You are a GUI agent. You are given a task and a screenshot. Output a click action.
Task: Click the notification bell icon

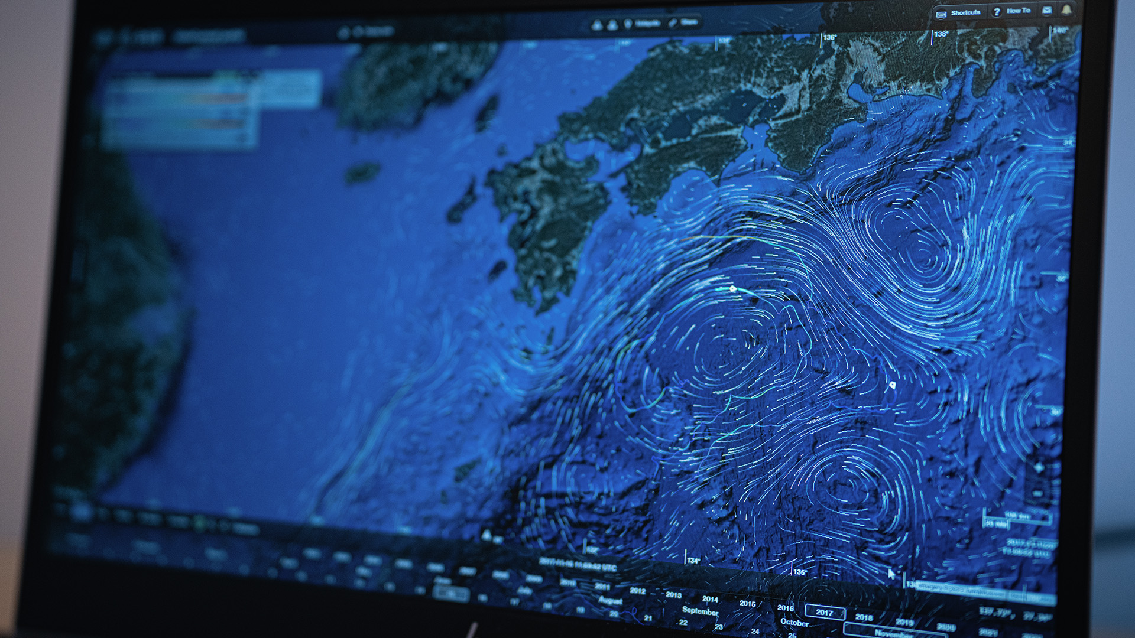pyautogui.click(x=1066, y=9)
